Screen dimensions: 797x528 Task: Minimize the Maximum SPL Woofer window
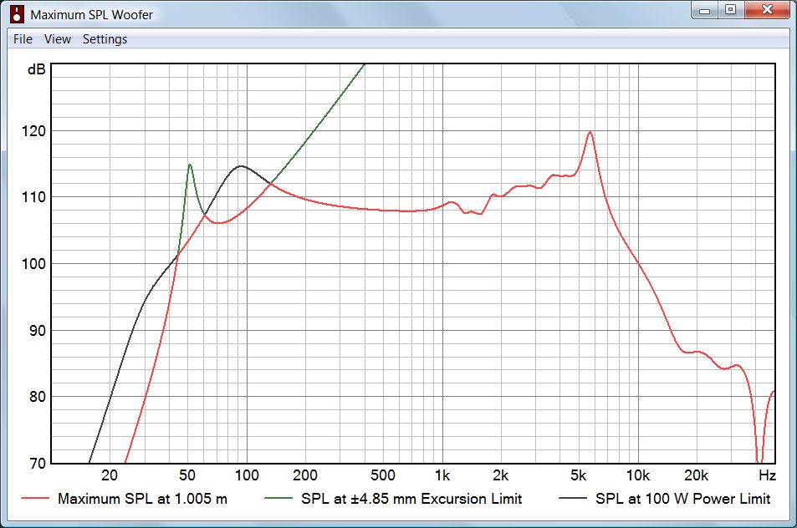click(x=704, y=10)
